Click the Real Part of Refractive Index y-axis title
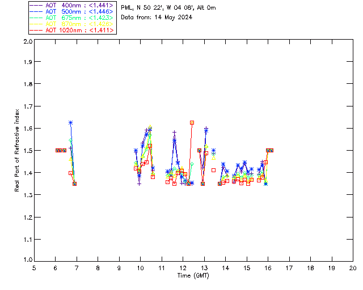This screenshot has height=290, width=363. [16, 150]
